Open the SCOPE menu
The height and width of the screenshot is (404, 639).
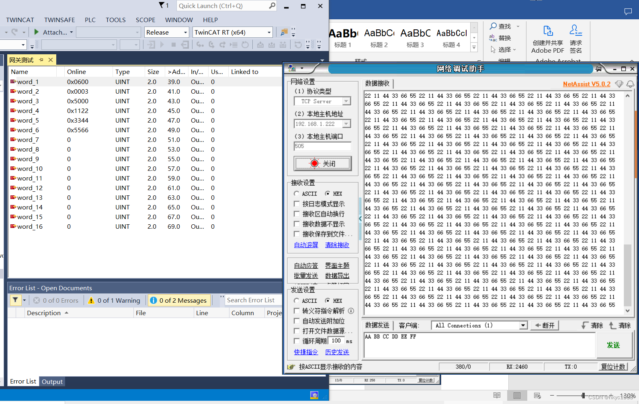[x=145, y=20]
